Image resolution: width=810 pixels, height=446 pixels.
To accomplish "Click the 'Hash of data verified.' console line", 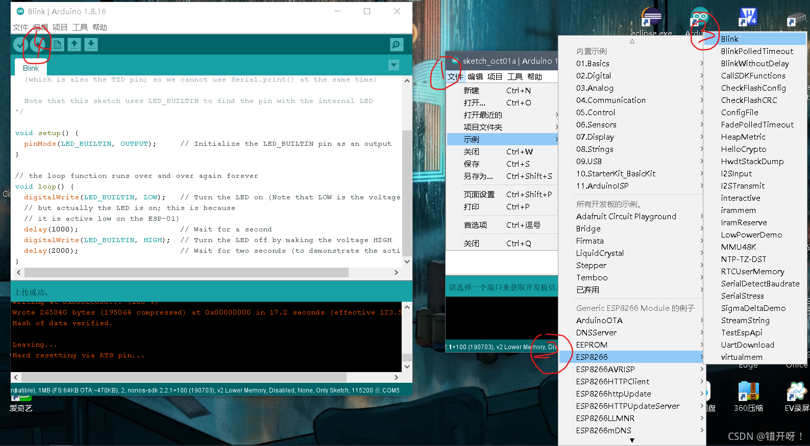I will 62,323.
